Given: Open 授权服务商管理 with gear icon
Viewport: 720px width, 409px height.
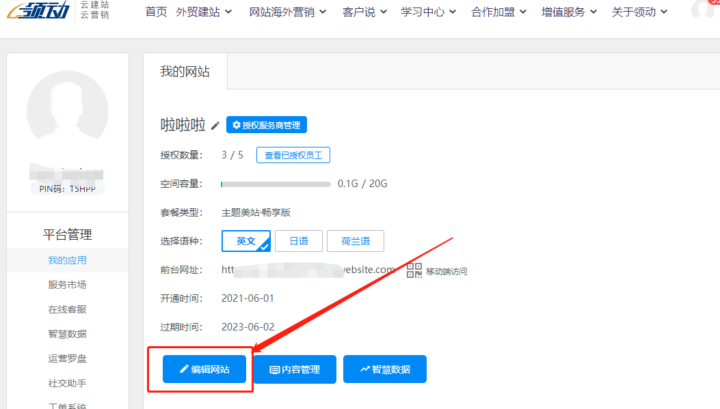Looking at the screenshot, I should [x=267, y=125].
